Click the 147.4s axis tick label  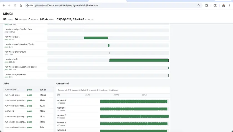116,95
